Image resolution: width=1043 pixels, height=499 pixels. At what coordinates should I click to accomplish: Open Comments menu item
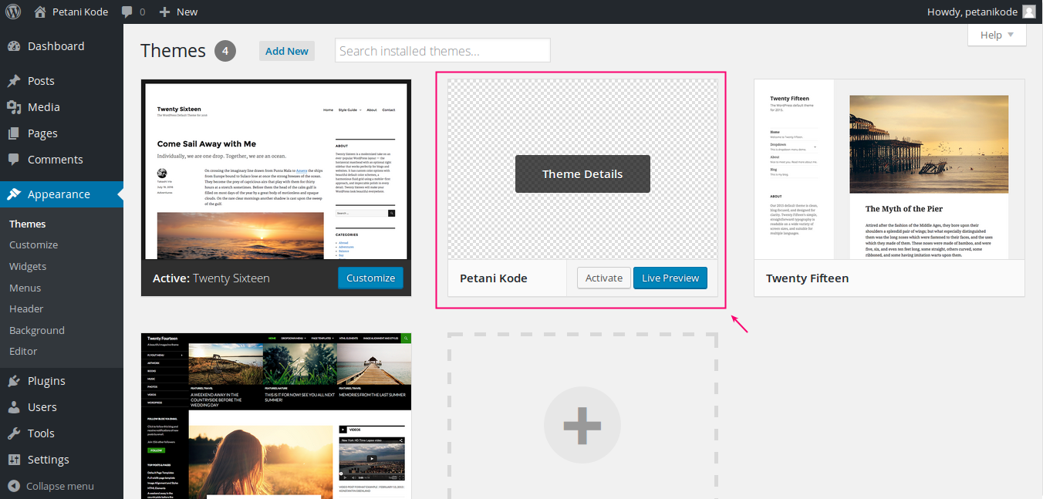click(62, 160)
